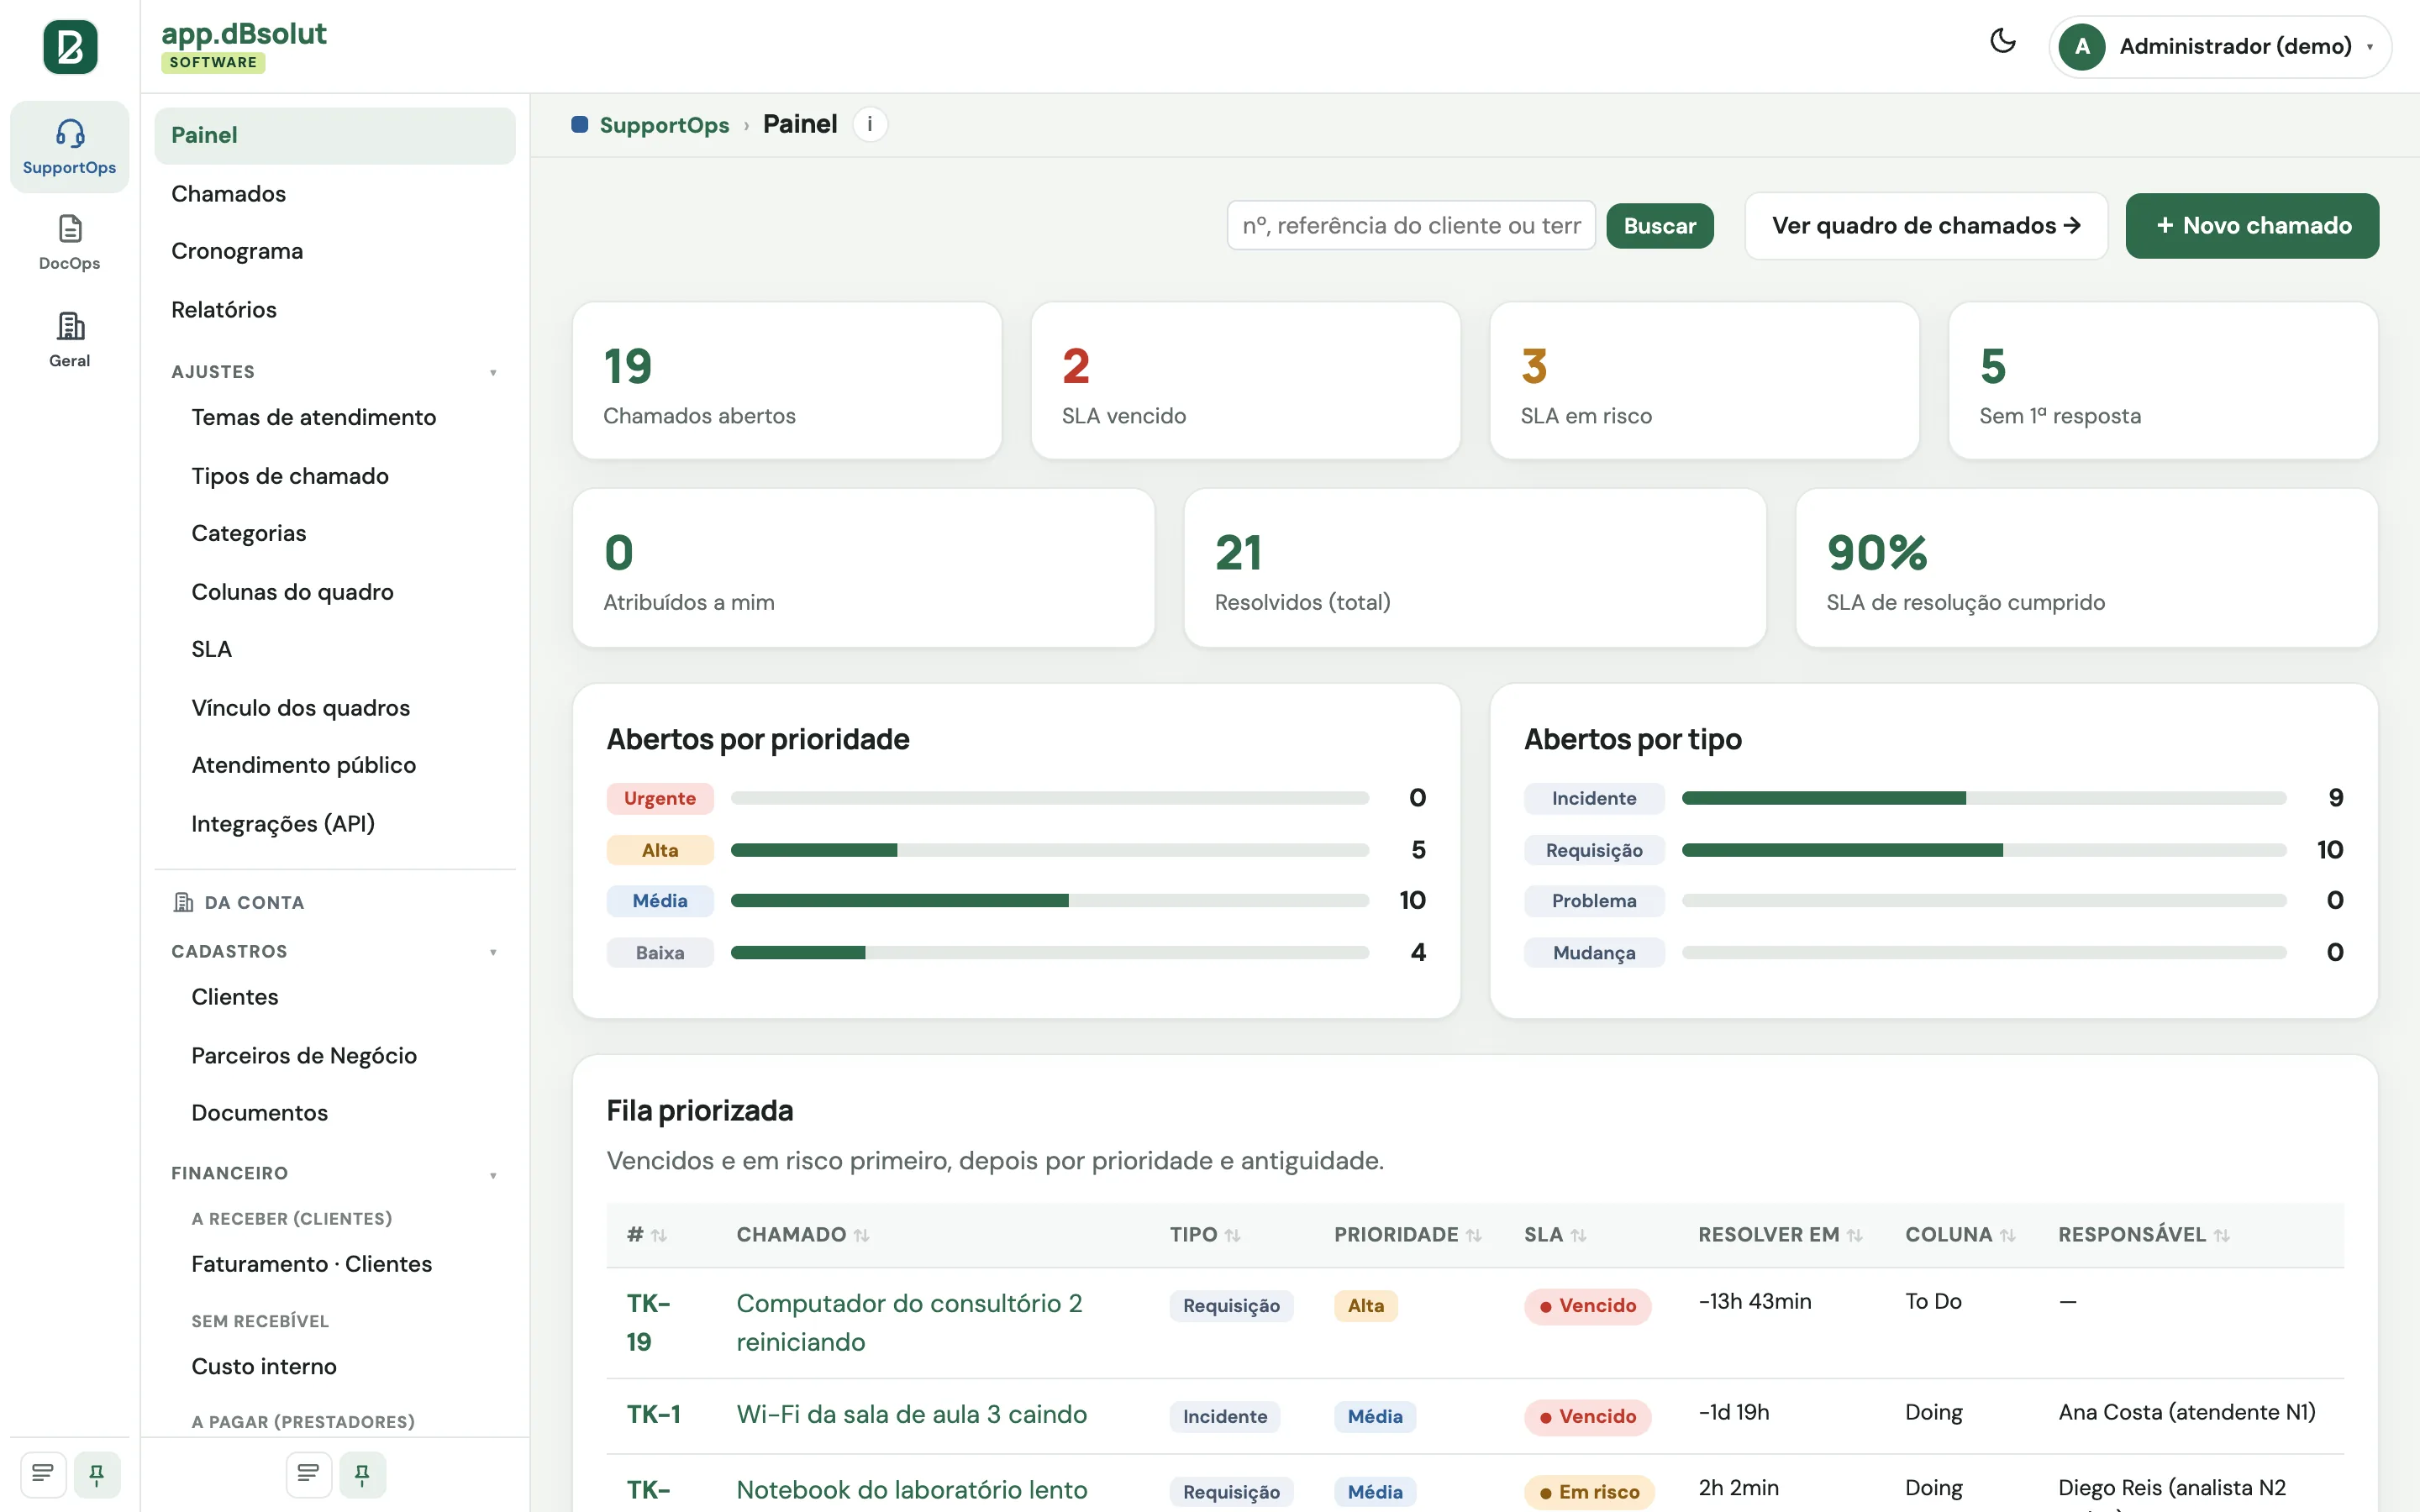Create a Novo chamado
The image size is (2420, 1512).
click(2252, 226)
